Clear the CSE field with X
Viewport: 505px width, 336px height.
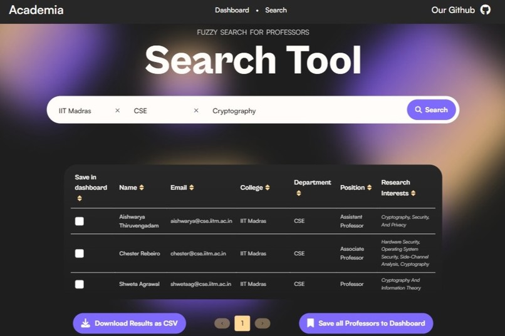click(x=196, y=110)
